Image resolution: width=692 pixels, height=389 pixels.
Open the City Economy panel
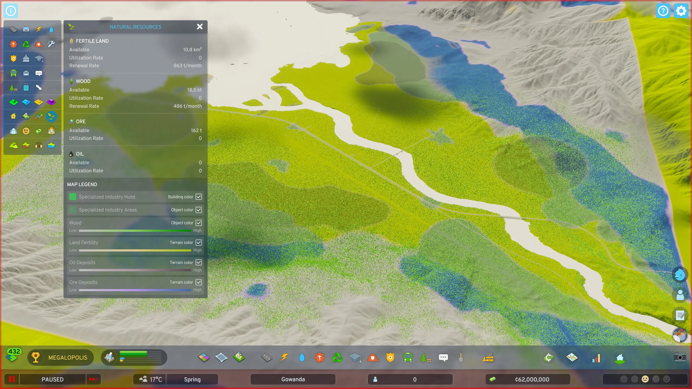(x=548, y=358)
